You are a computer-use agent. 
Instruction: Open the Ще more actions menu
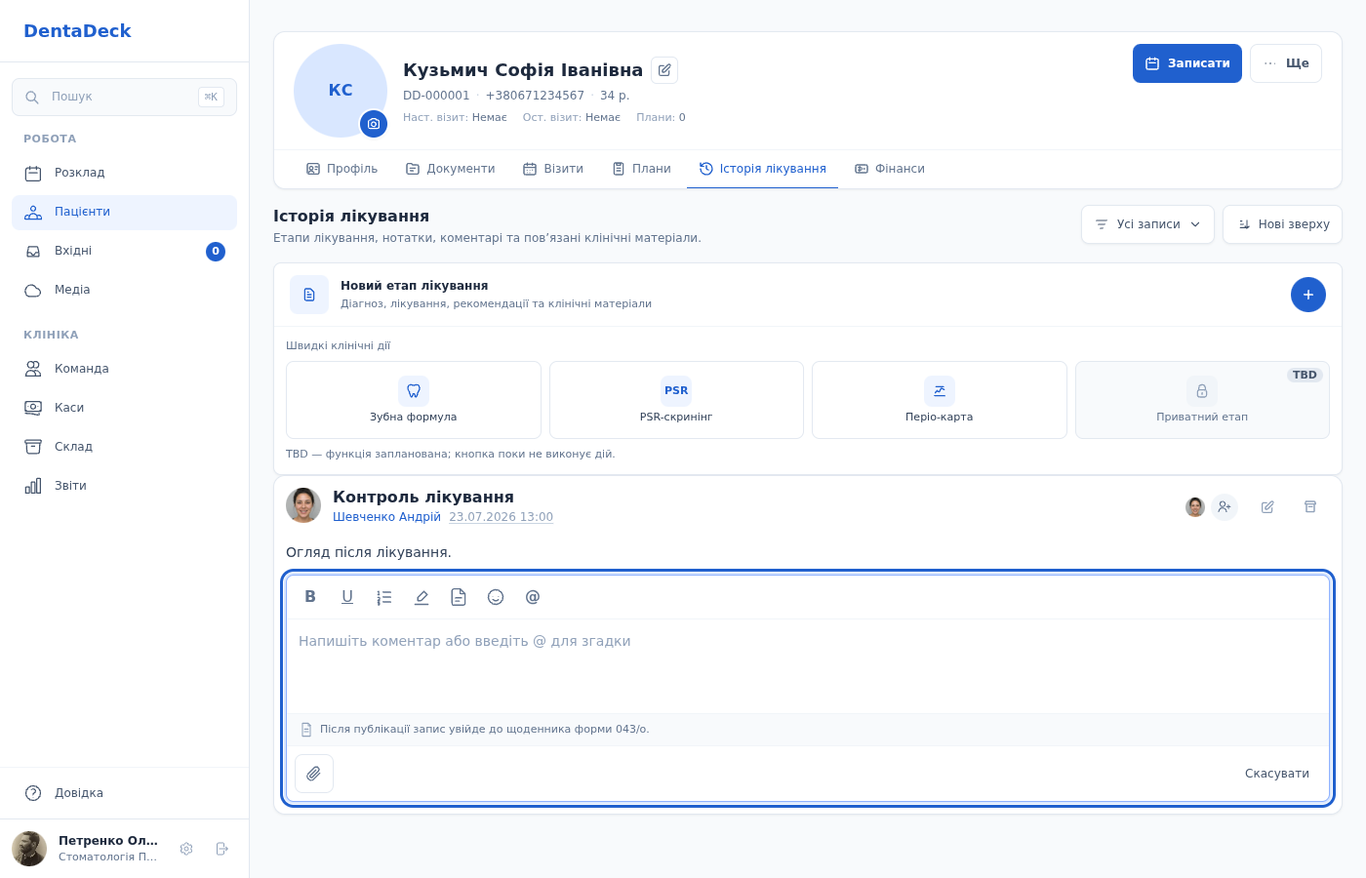[1286, 63]
